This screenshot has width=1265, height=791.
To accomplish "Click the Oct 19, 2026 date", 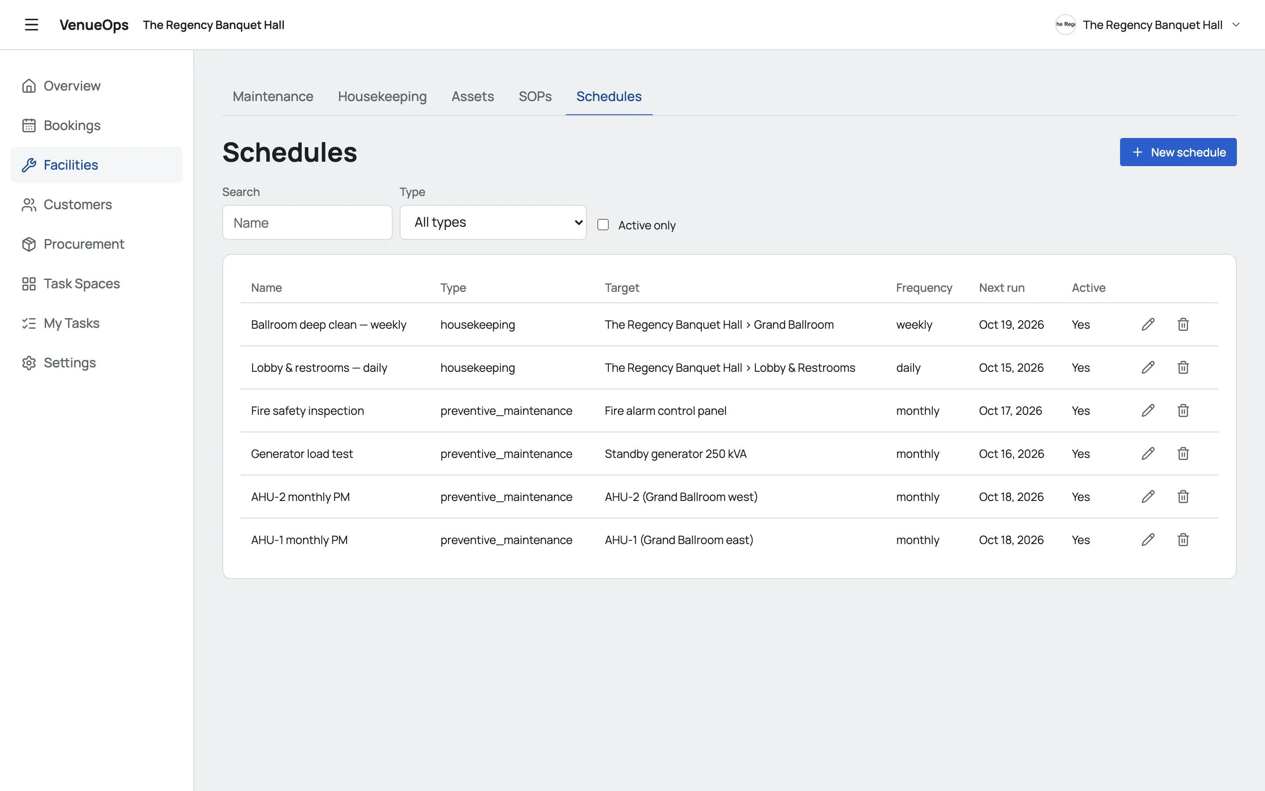I will click(1011, 324).
